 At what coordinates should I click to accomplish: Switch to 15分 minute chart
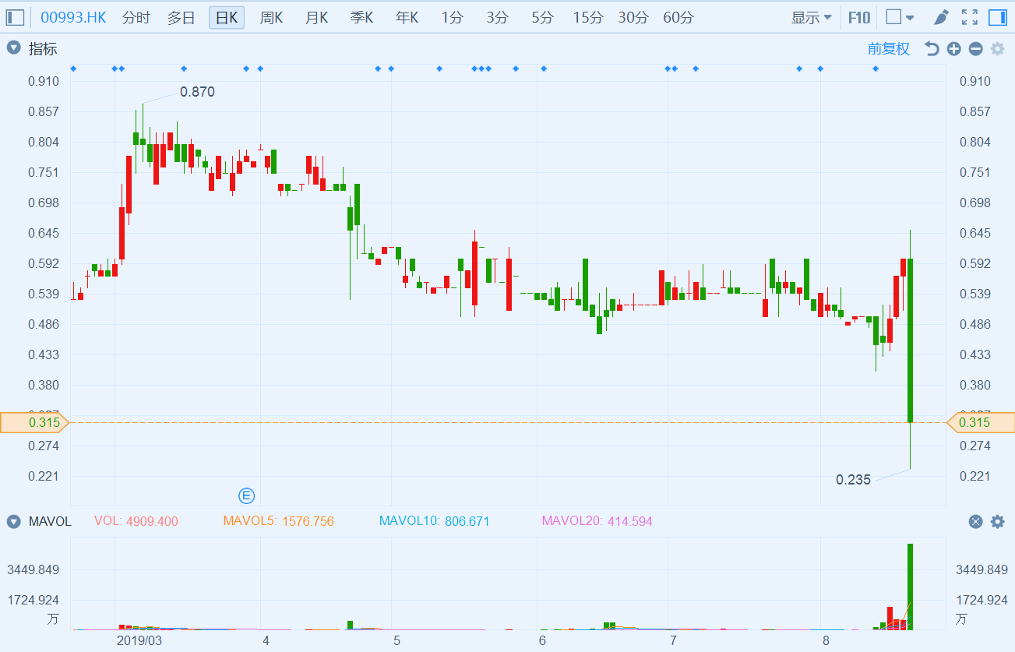tap(588, 17)
